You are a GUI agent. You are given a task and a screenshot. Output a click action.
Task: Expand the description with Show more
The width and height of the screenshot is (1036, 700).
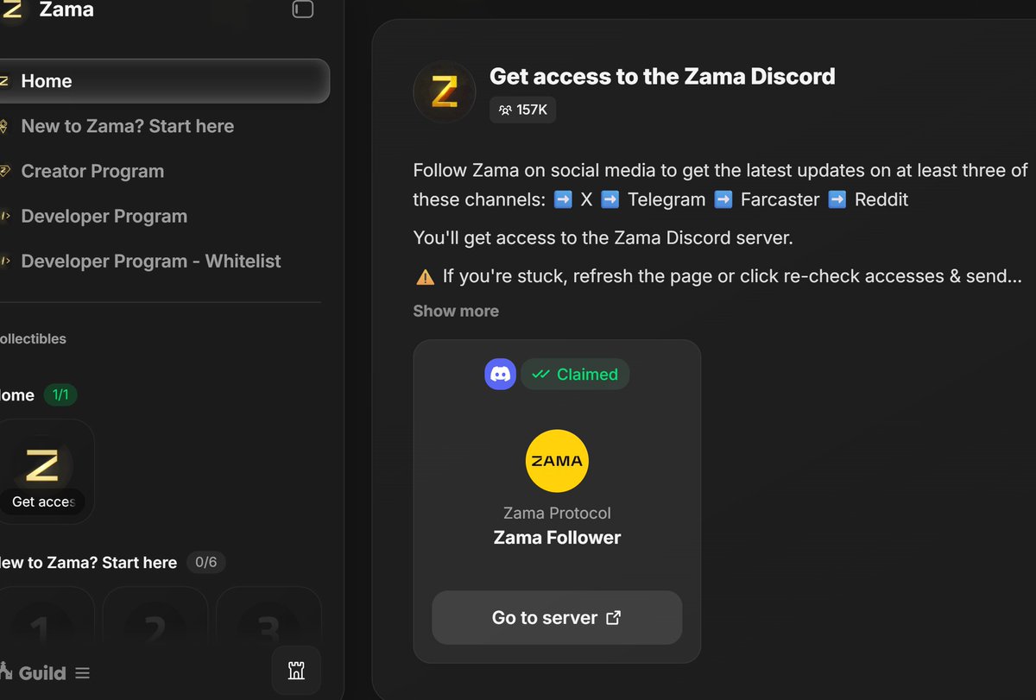[456, 311]
